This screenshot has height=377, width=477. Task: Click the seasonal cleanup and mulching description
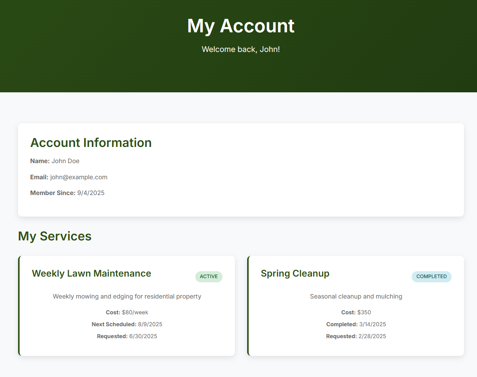(x=356, y=297)
